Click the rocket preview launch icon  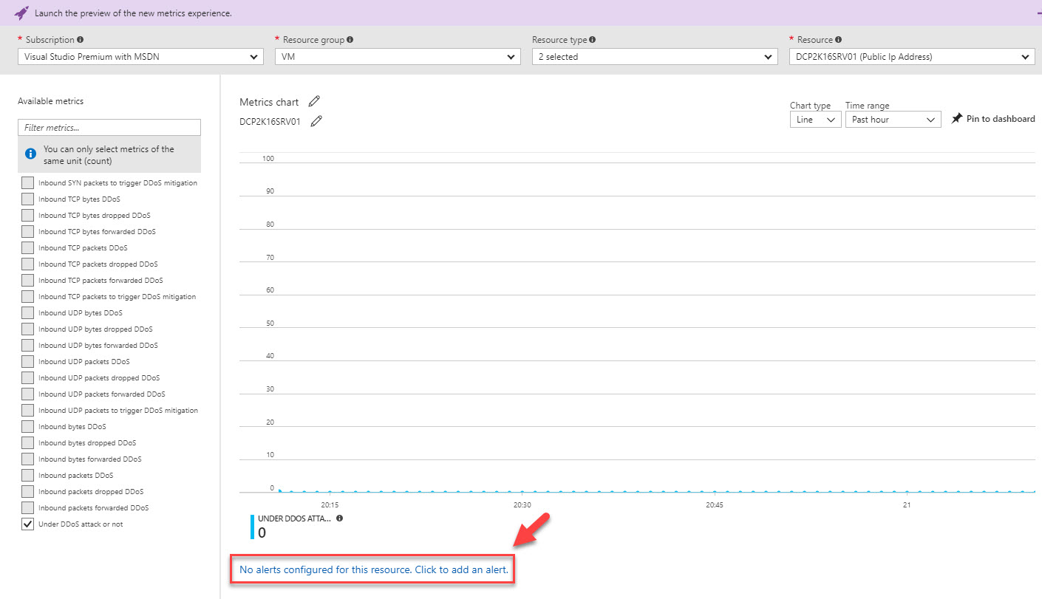21,13
